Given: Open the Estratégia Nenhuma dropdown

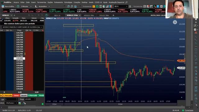Looking at the screenshot, I should click(x=11, y=103).
